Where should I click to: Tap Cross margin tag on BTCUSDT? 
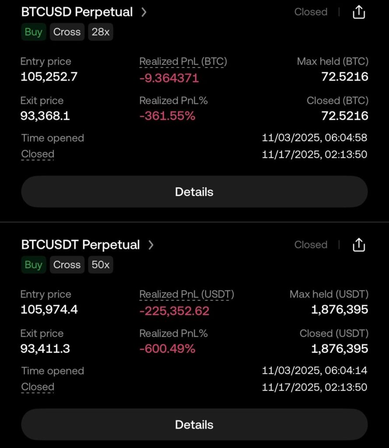(67, 265)
